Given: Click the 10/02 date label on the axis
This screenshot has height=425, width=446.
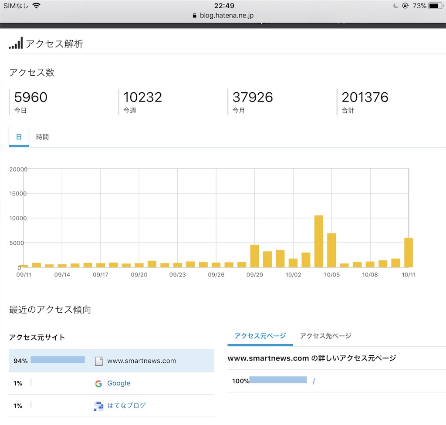Looking at the screenshot, I should (x=293, y=275).
